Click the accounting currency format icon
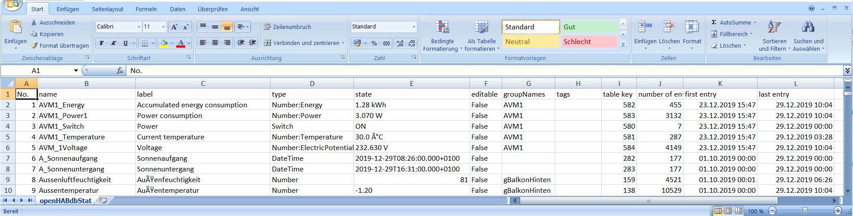853x216 pixels. [357, 43]
